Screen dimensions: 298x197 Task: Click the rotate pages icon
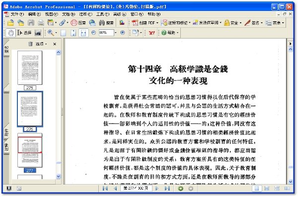pos(136,33)
